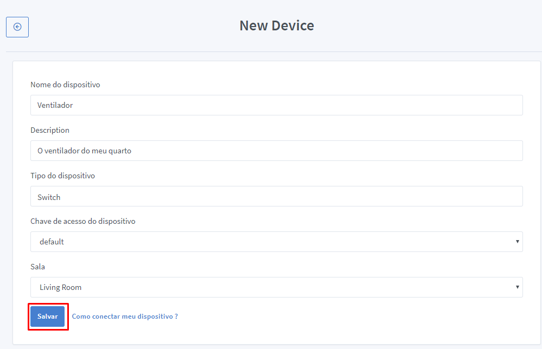Image resolution: width=542 pixels, height=349 pixels.
Task: Click the "Switch" text in device type
Action: [x=49, y=197]
